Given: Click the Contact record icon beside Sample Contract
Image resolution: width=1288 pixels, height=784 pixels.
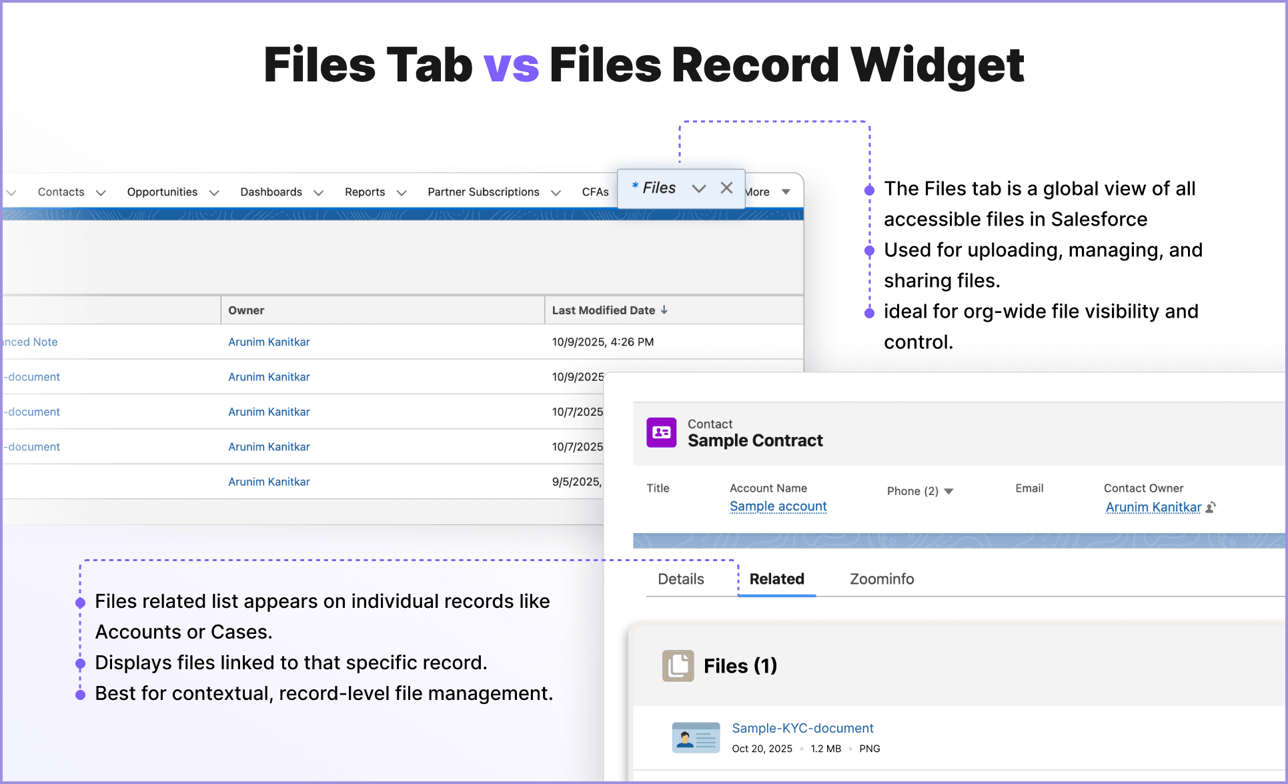Looking at the screenshot, I should point(661,433).
